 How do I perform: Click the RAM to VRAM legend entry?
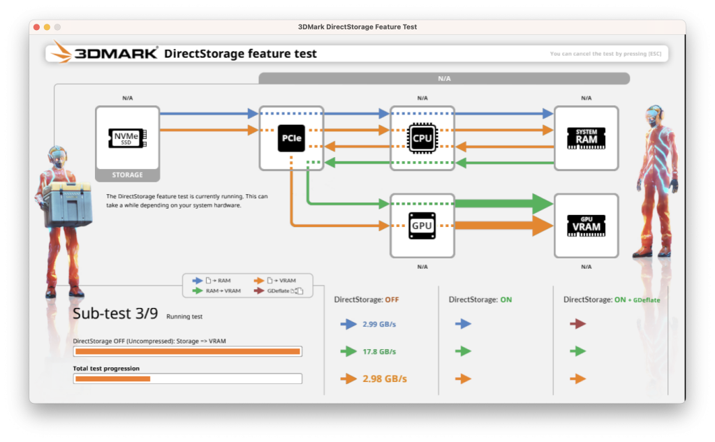pyautogui.click(x=216, y=290)
